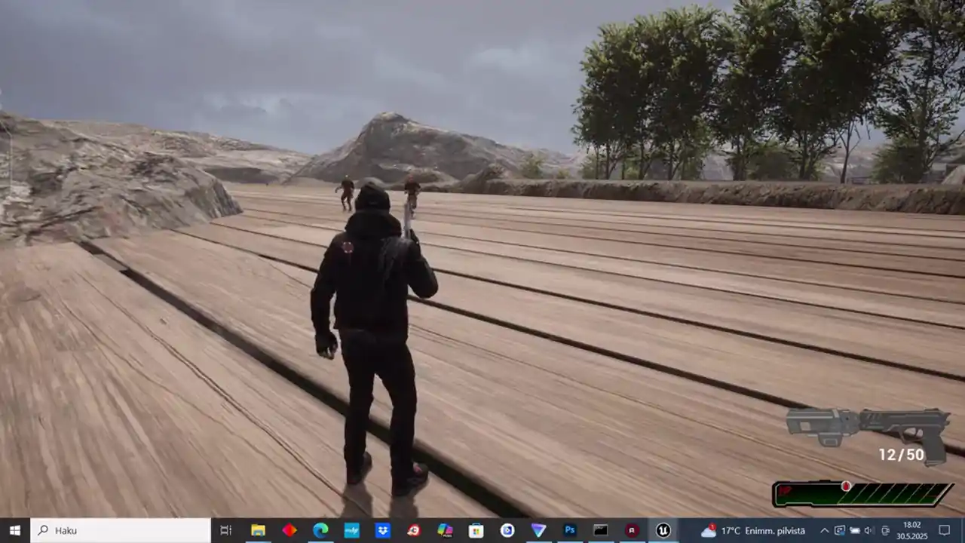965x543 pixels.
Task: Open File Explorer from the taskbar
Action: (258, 530)
